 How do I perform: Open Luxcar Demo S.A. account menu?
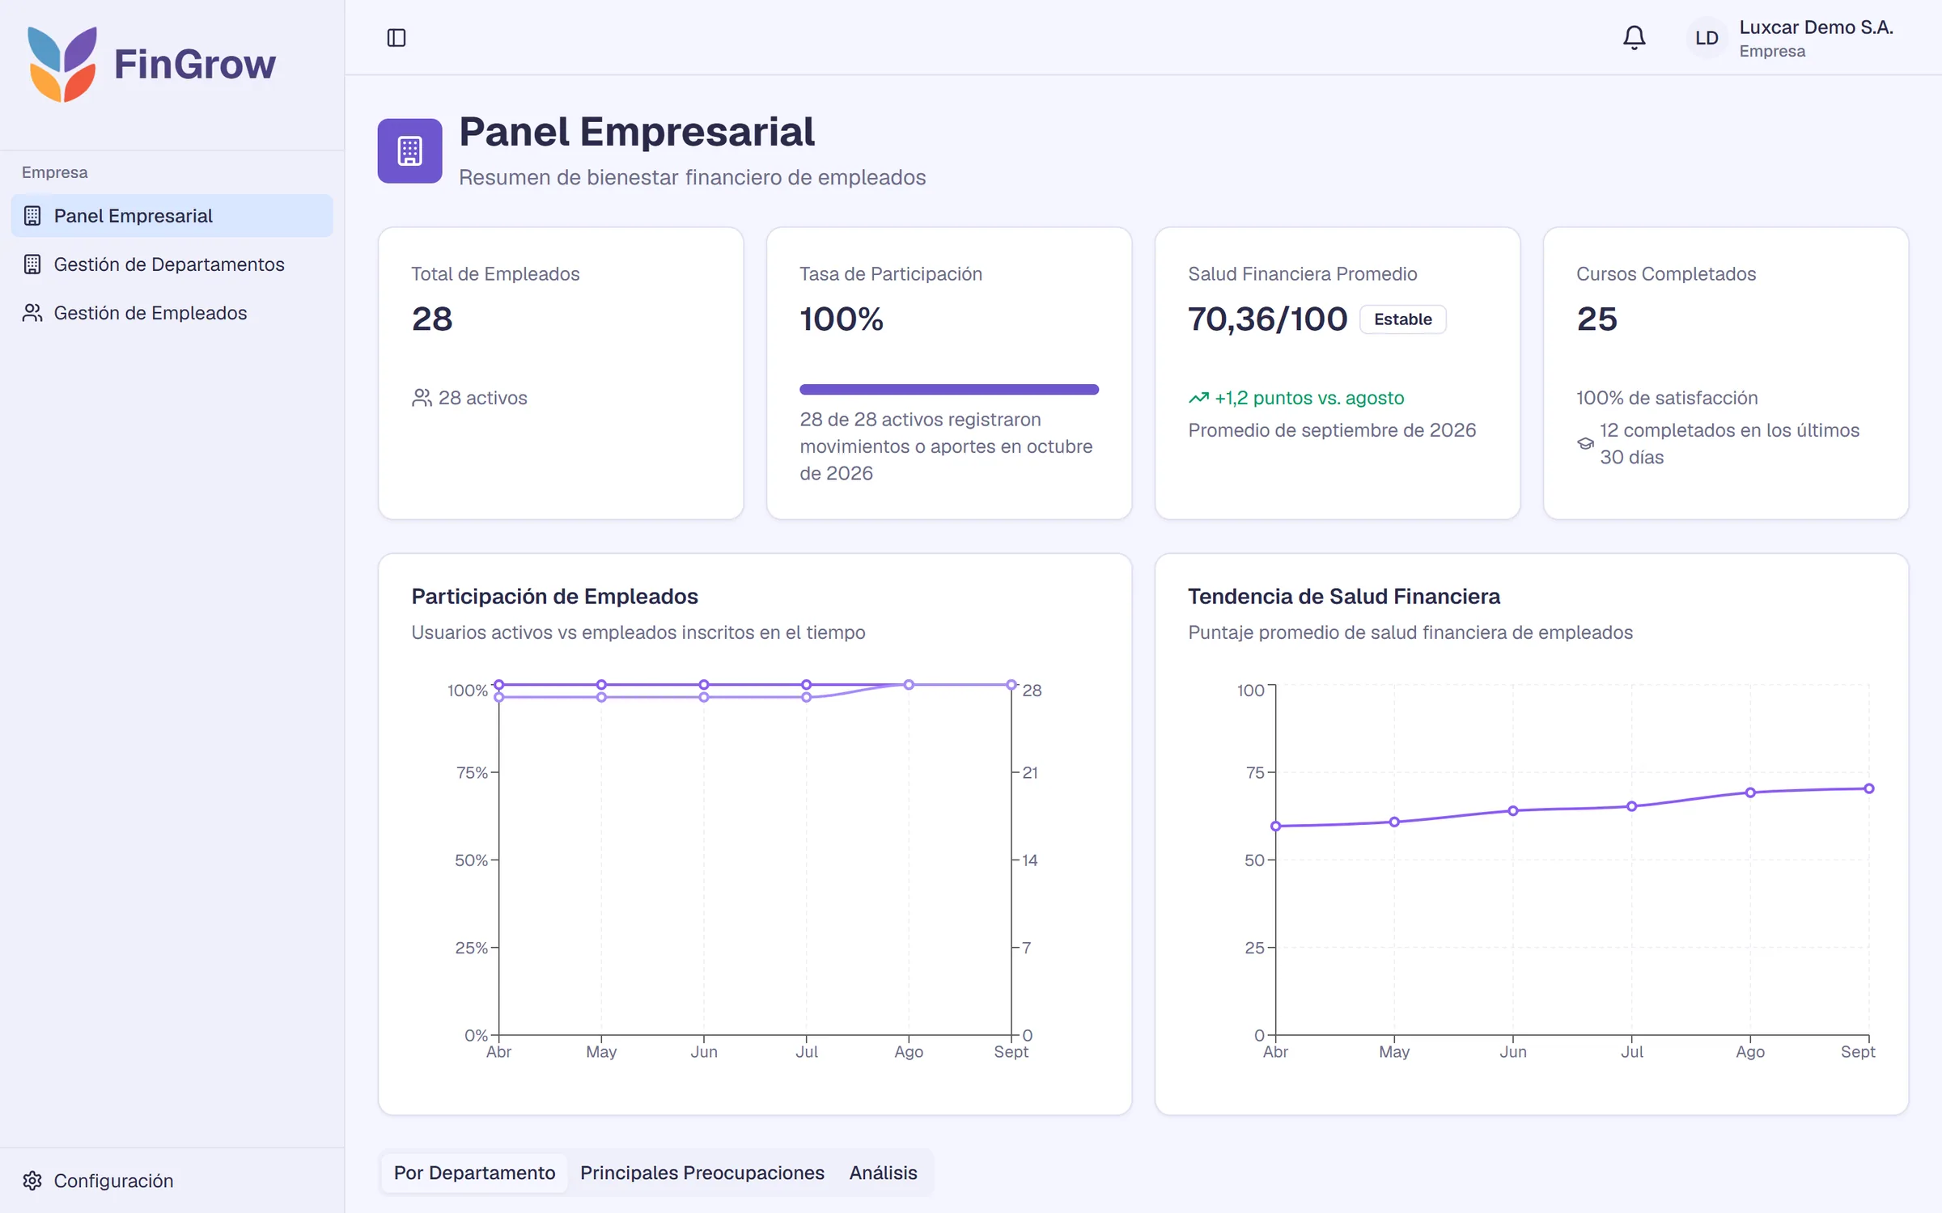coord(1790,38)
